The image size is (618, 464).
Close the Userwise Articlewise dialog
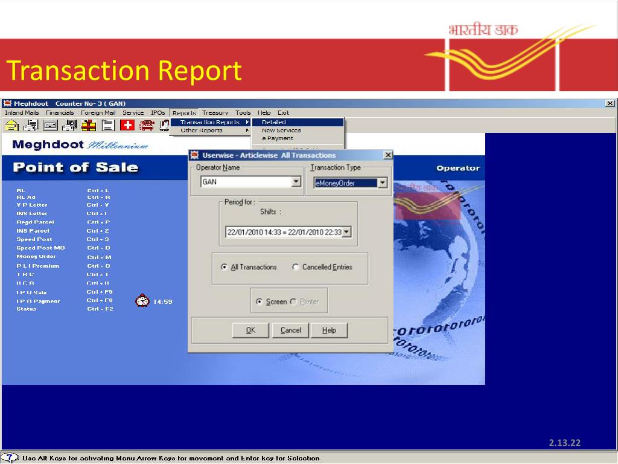click(388, 155)
